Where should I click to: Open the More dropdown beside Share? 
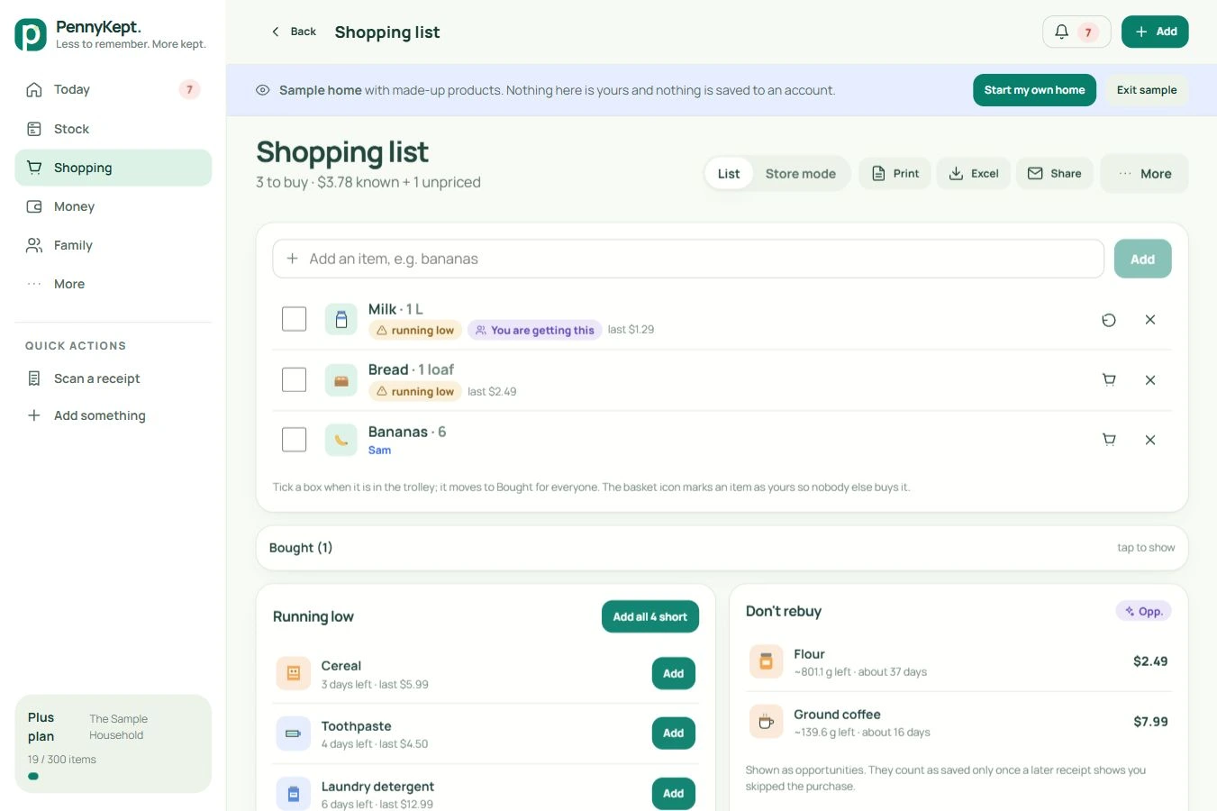[x=1144, y=174]
